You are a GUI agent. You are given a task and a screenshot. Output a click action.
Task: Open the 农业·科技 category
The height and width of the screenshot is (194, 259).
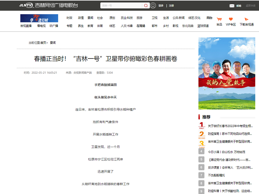[127, 18]
